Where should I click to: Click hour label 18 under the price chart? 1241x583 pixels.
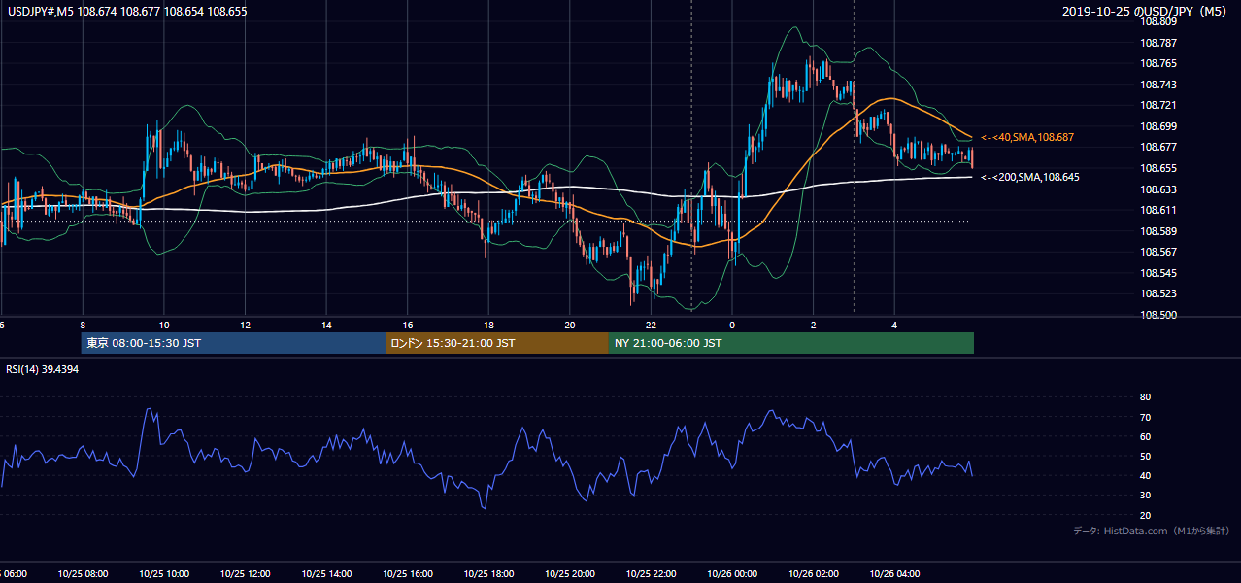coord(488,325)
